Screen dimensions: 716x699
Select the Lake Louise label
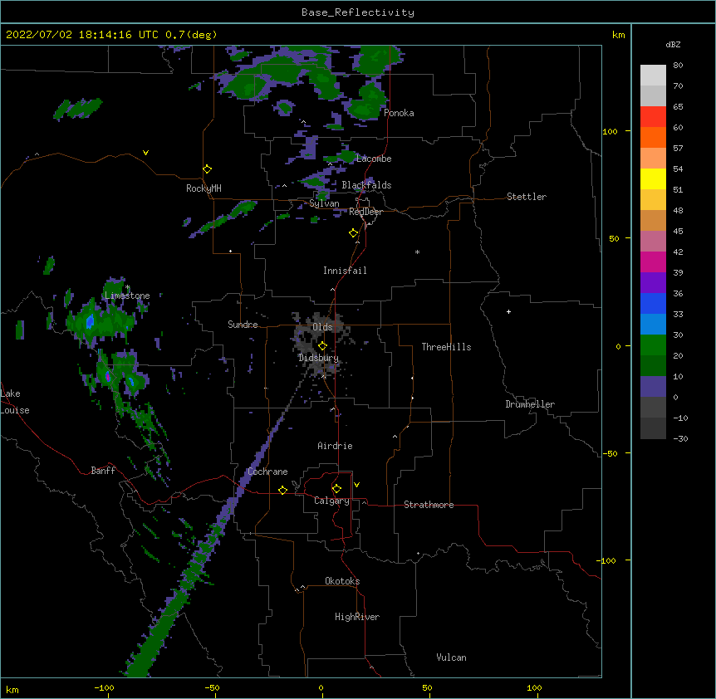click(15, 402)
